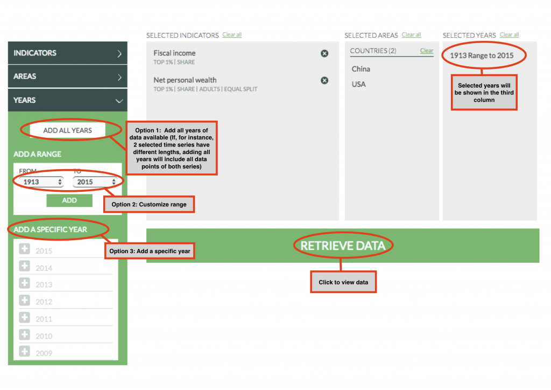Click the Retrieve Data button
Screen dimensions: 551x390
(x=343, y=246)
